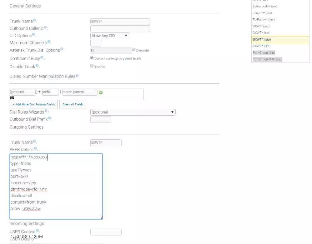
Task: Toggle the Override dial options checkbox
Action: click(x=134, y=49)
